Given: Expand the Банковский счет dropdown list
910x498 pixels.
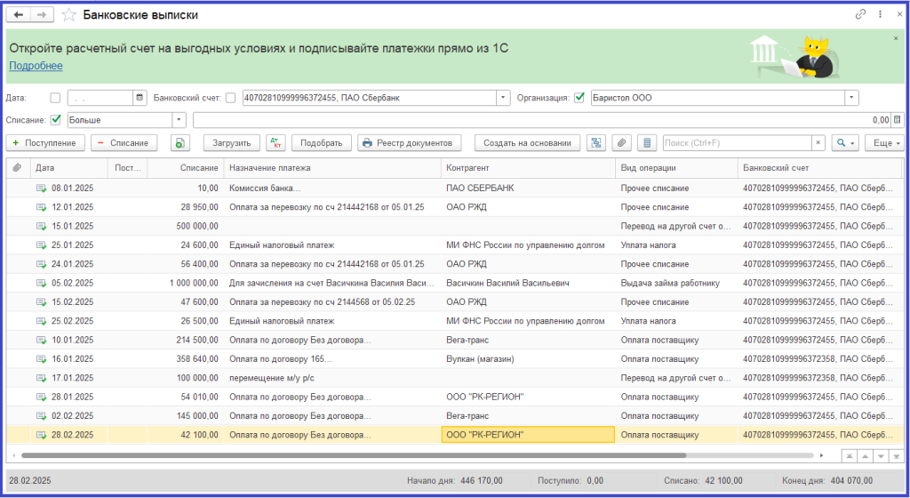Looking at the screenshot, I should click(x=504, y=98).
